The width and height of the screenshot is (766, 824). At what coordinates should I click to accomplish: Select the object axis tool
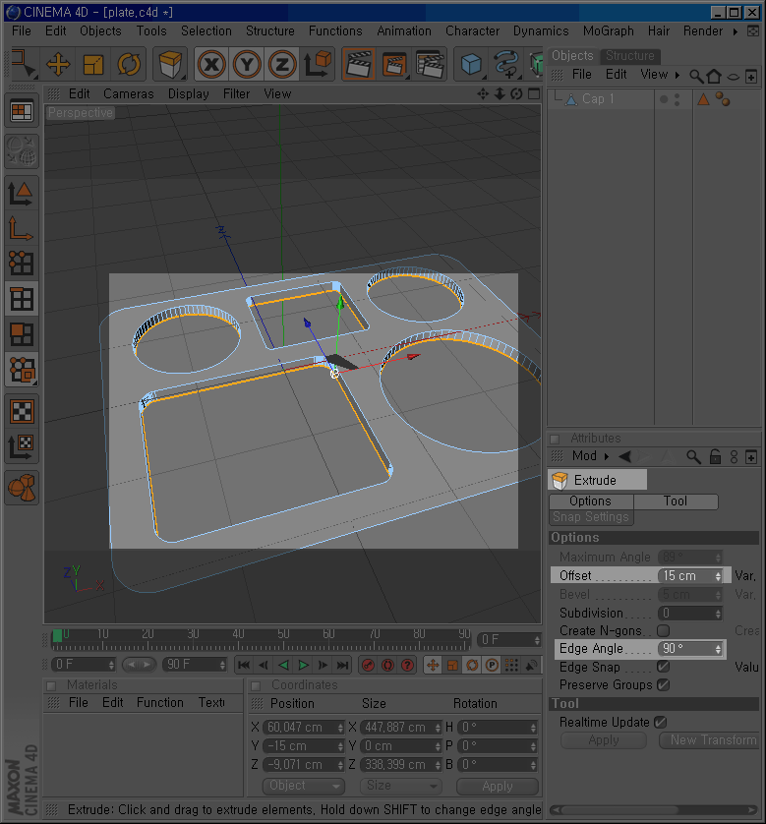pyautogui.click(x=21, y=228)
